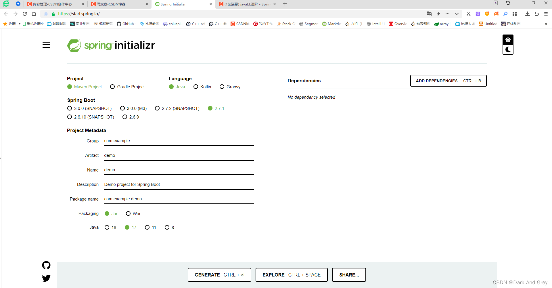Open the browser main menu icon
552x288 pixels.
tap(546, 14)
